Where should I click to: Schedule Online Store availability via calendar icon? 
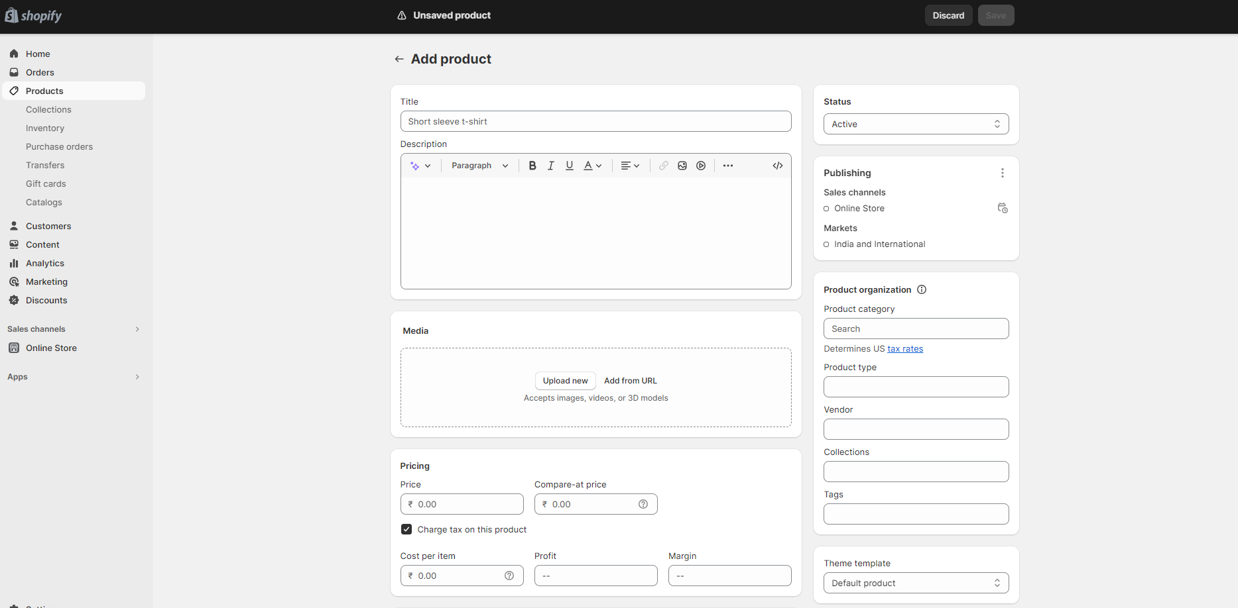pyautogui.click(x=1003, y=208)
